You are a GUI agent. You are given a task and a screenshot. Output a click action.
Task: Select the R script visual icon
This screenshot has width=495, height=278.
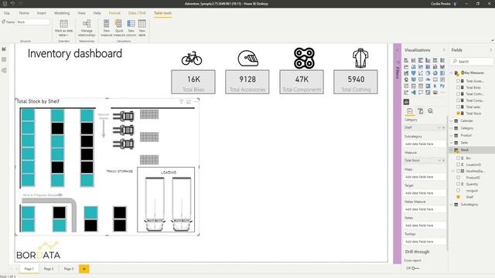(435, 86)
